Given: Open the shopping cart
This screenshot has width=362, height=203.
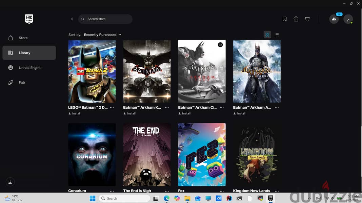Looking at the screenshot, I should tap(307, 19).
